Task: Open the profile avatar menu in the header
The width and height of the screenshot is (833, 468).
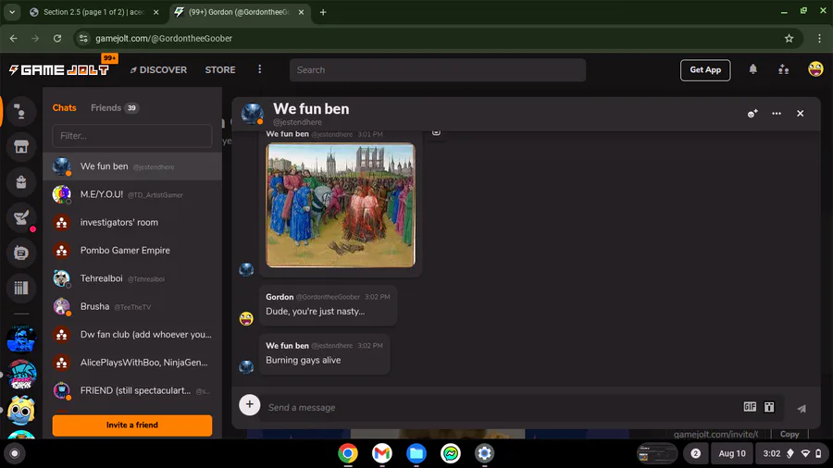Action: coord(815,69)
